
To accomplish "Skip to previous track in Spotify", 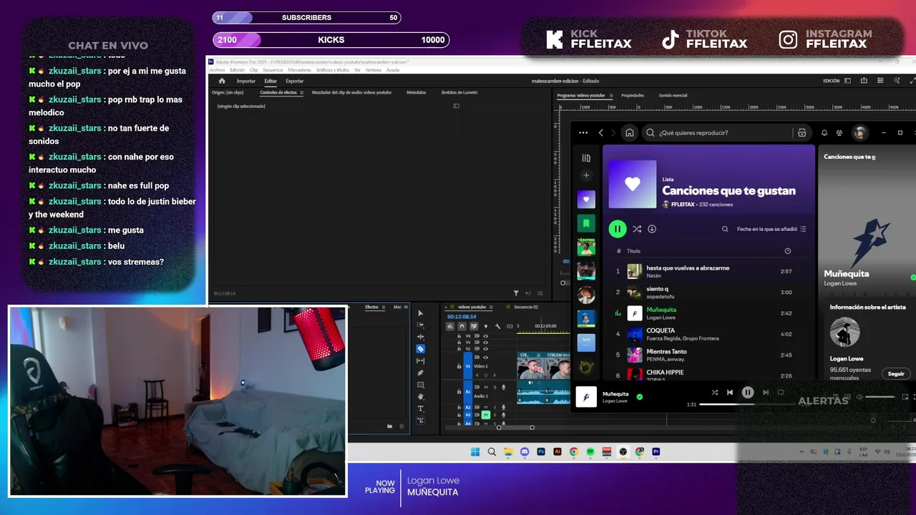I will pos(730,392).
